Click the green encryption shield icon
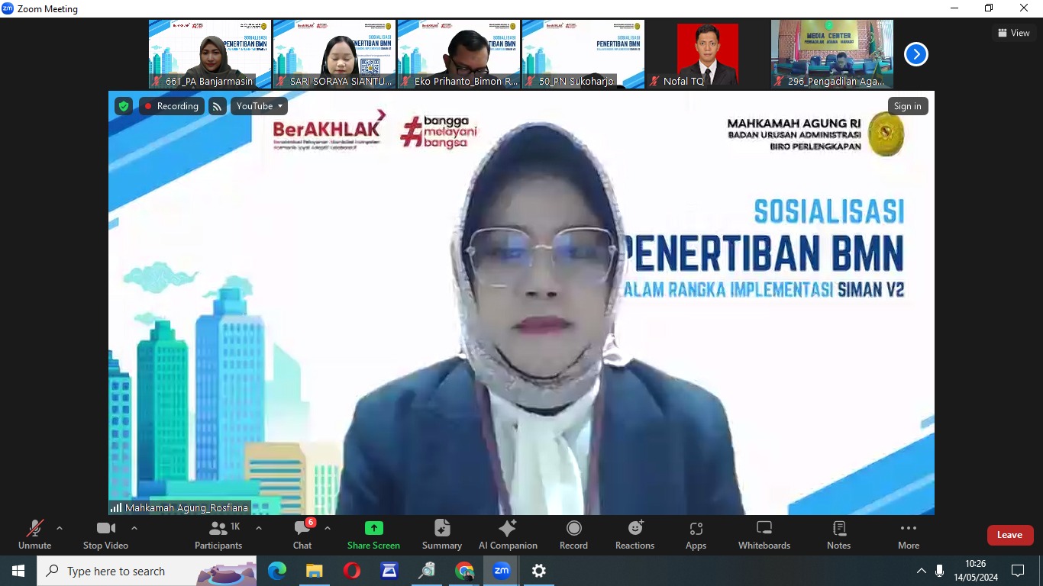The height and width of the screenshot is (586, 1043). click(x=124, y=106)
